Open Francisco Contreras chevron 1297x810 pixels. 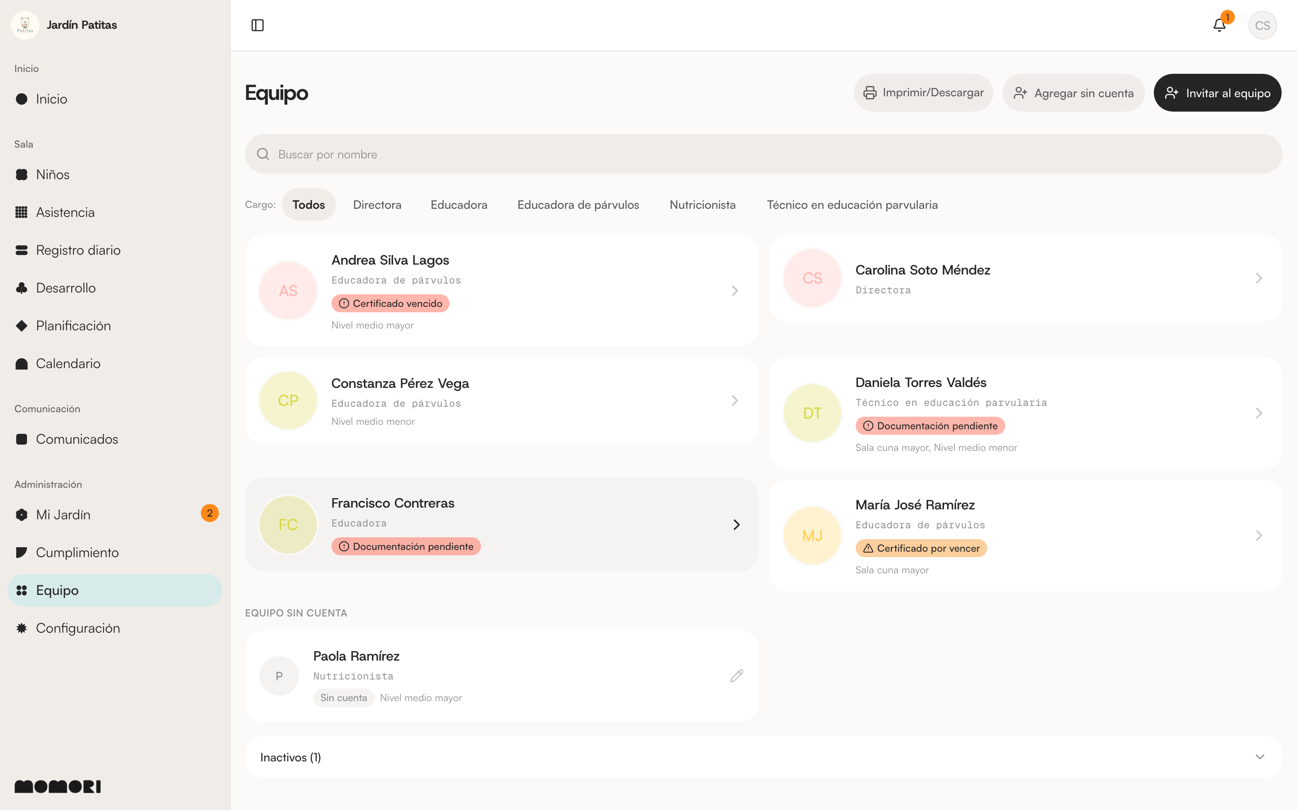click(736, 524)
